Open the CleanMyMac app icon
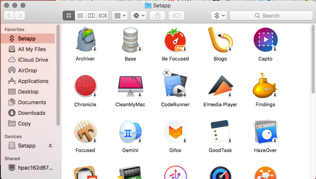Screen dimensions: 316x179 [x=130, y=86]
